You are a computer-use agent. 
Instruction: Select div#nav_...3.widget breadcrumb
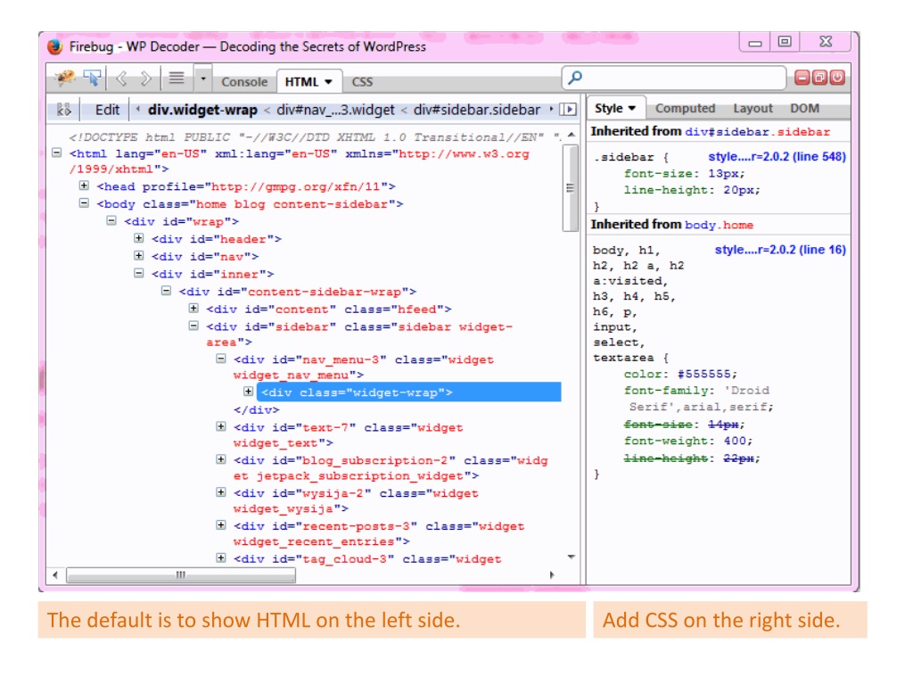click(335, 110)
